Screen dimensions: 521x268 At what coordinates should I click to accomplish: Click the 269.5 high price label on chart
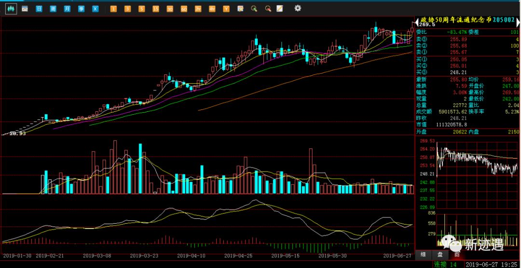point(427,25)
